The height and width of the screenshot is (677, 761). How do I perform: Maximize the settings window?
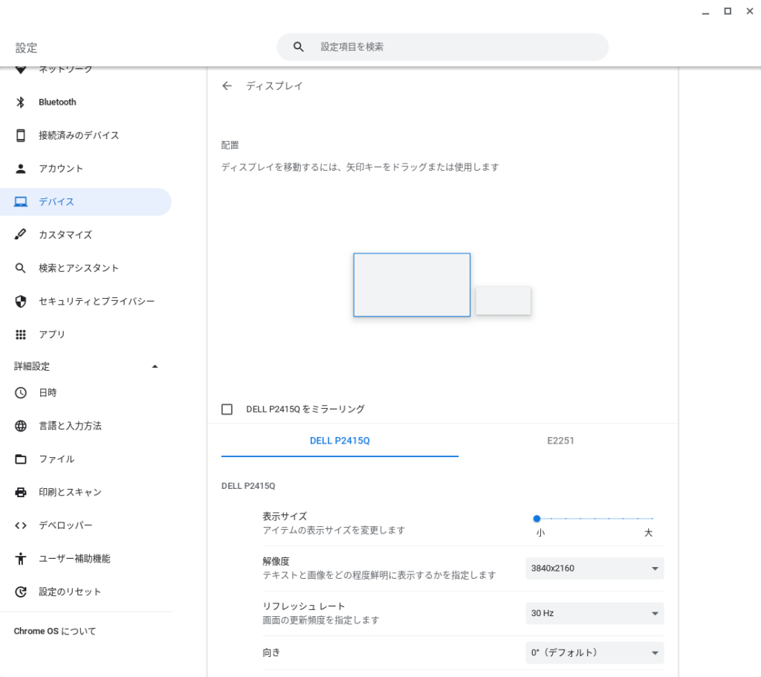pyautogui.click(x=728, y=11)
